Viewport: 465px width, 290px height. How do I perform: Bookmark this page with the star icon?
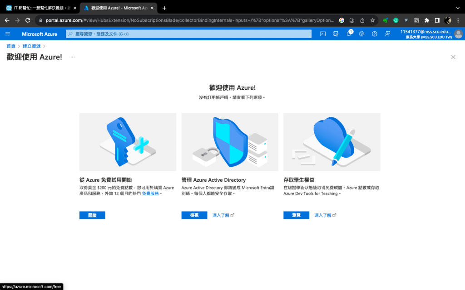(x=372, y=20)
